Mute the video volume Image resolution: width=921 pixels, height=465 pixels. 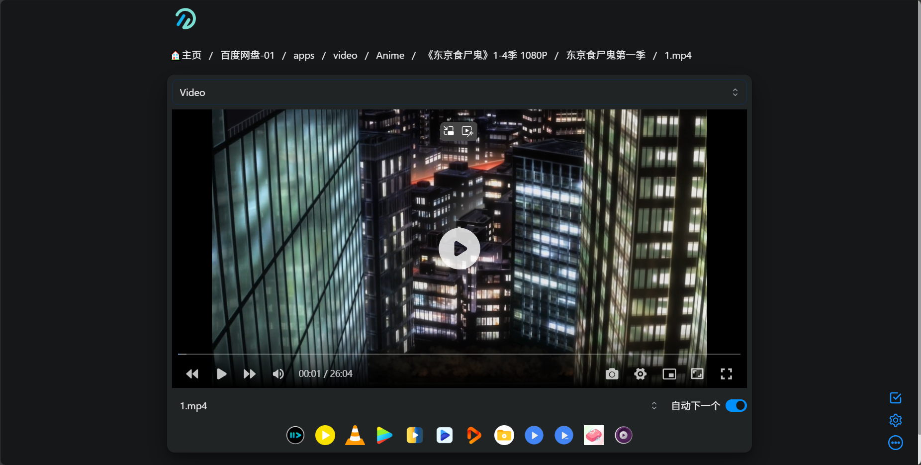(278, 374)
